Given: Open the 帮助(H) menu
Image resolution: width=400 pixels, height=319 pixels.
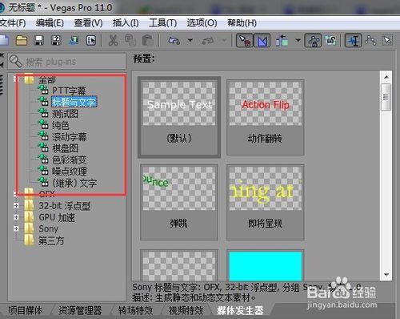Looking at the screenshot, I should pos(242,23).
